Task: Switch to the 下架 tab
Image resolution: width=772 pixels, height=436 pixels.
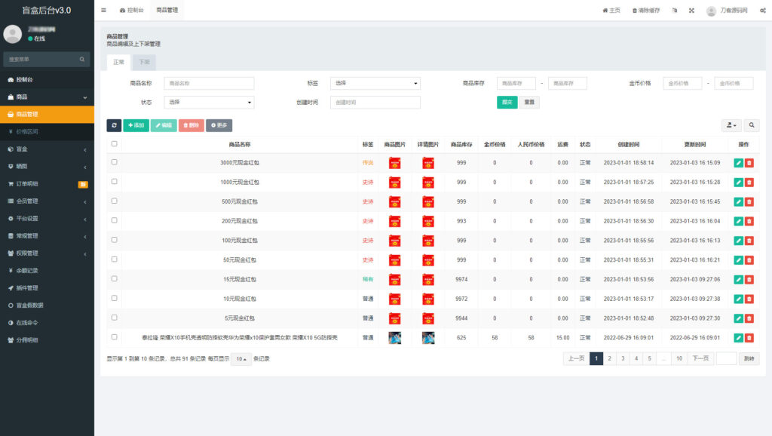Action: pos(144,62)
